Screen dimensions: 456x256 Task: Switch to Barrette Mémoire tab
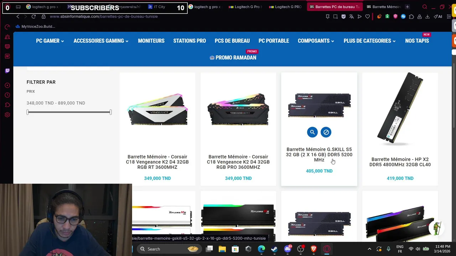point(384,7)
